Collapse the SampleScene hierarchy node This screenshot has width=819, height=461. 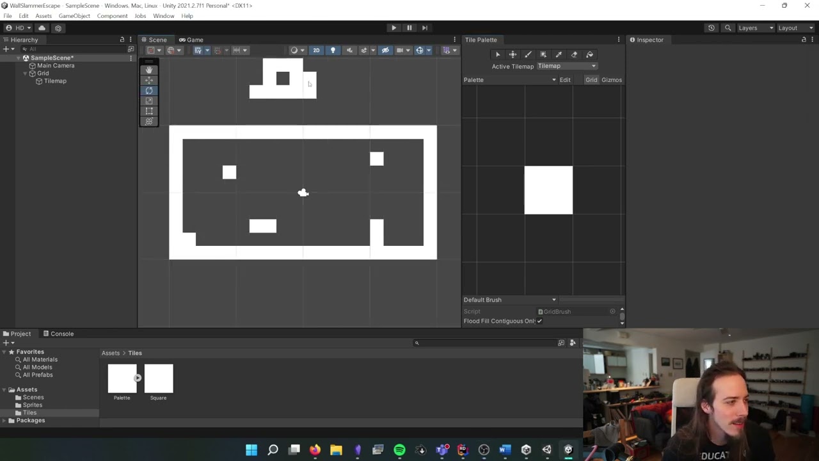(x=19, y=58)
